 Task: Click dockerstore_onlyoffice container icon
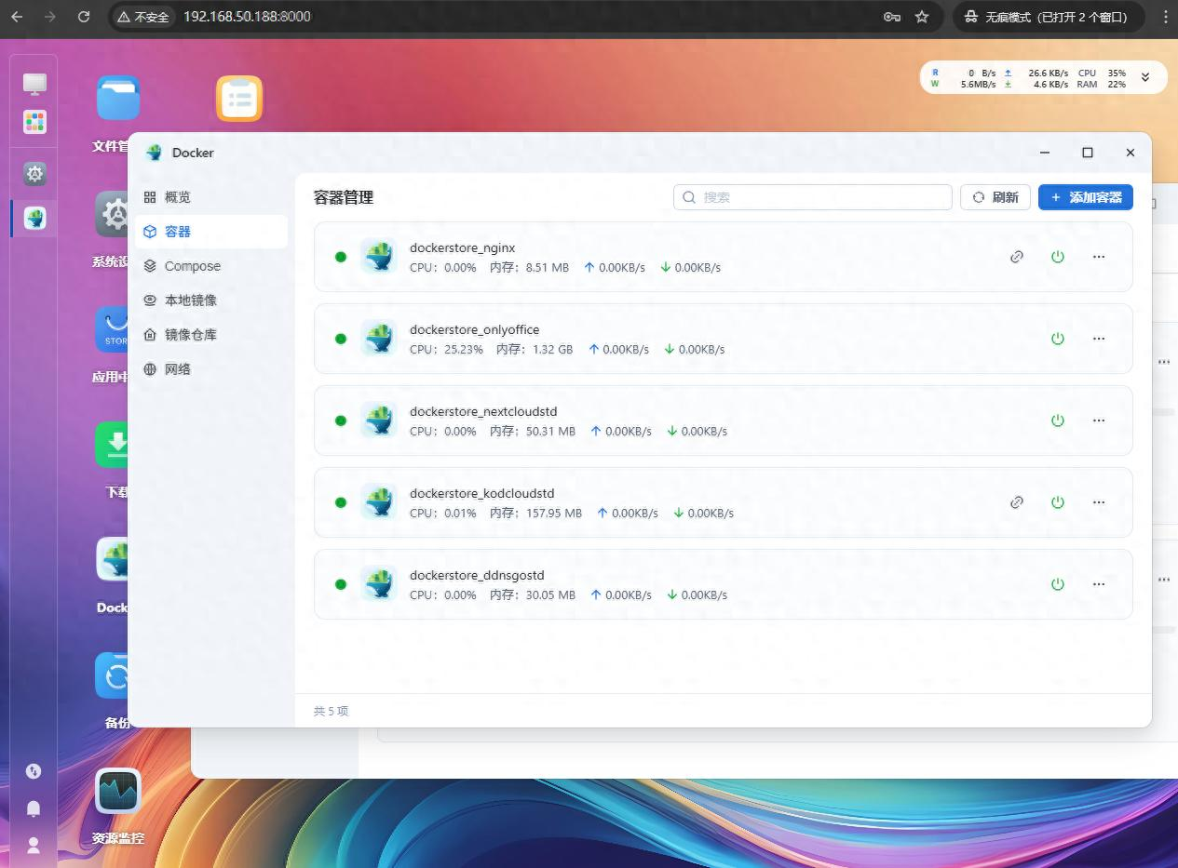click(x=379, y=339)
